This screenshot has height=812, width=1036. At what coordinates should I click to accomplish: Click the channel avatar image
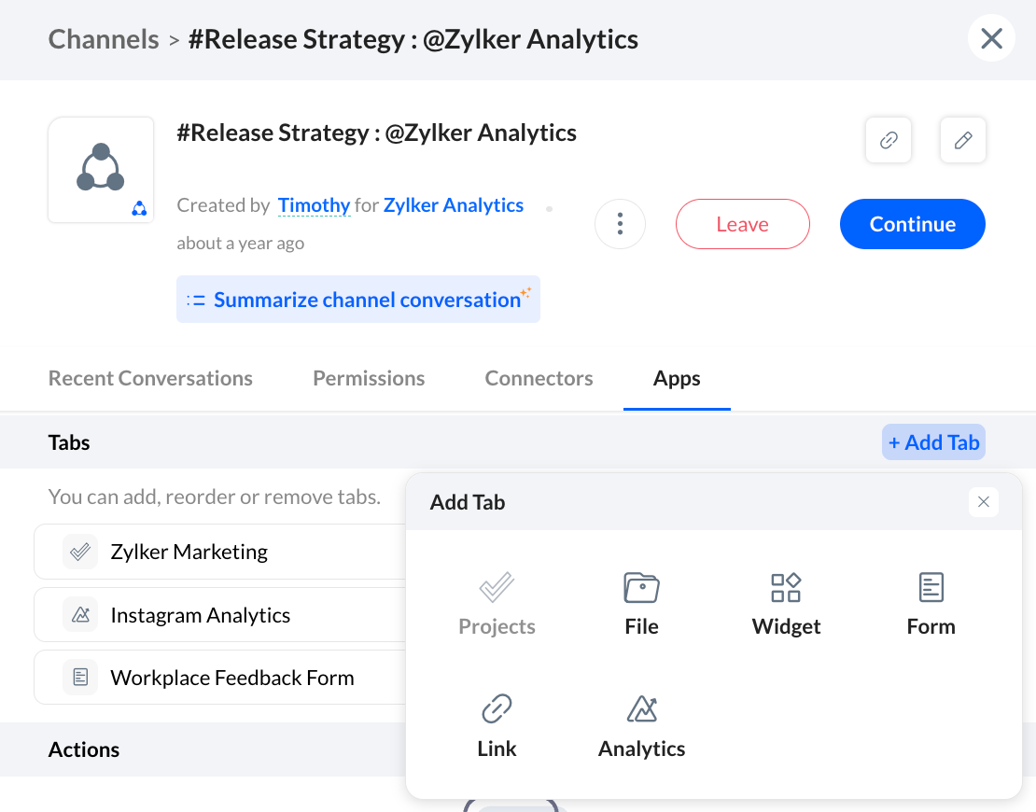click(x=101, y=170)
